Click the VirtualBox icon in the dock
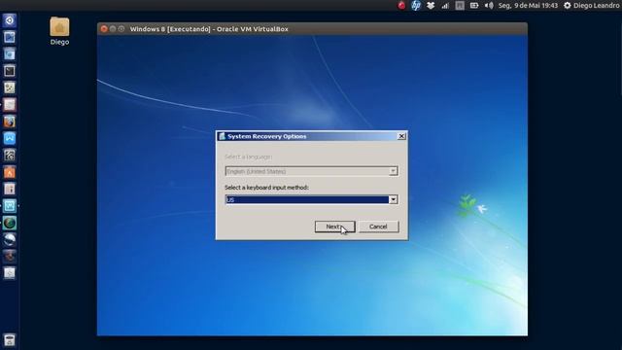The height and width of the screenshot is (350, 622). pos(10,205)
